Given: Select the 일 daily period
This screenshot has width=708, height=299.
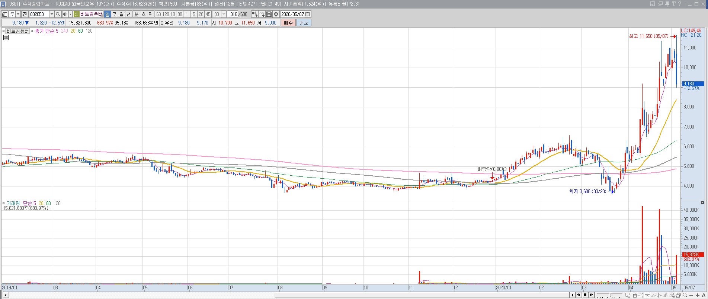Looking at the screenshot, I should pyautogui.click(x=107, y=14).
